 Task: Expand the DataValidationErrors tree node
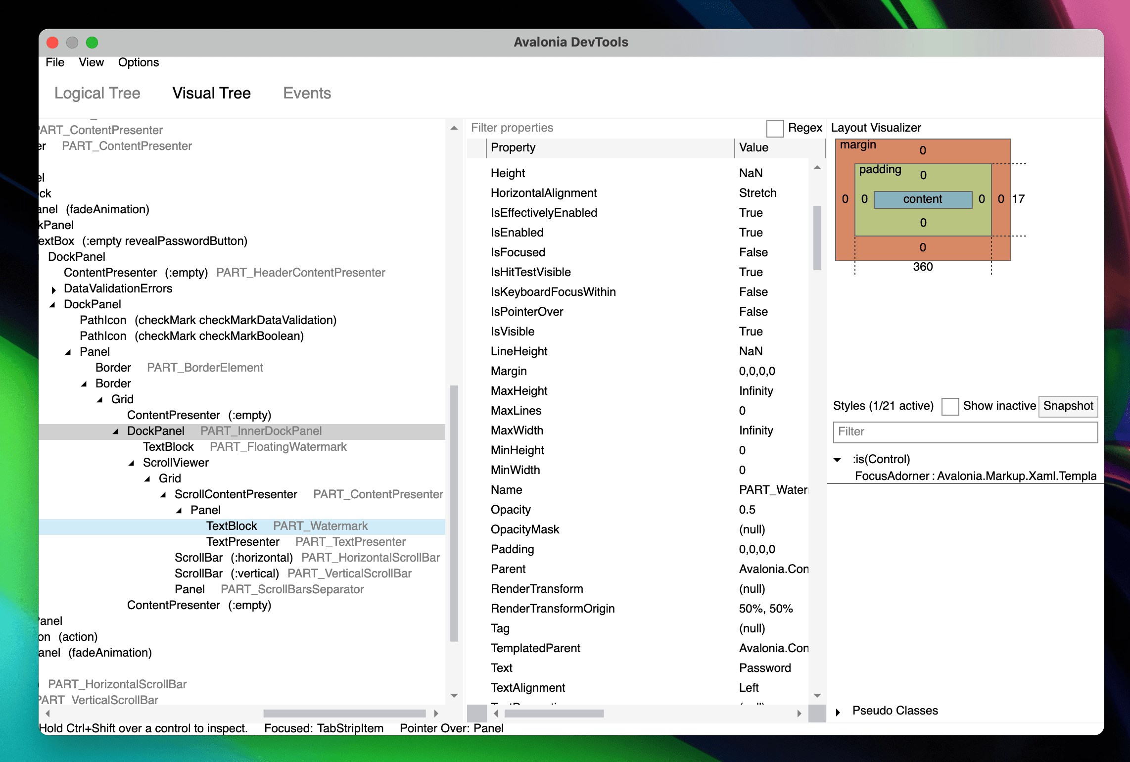(53, 290)
